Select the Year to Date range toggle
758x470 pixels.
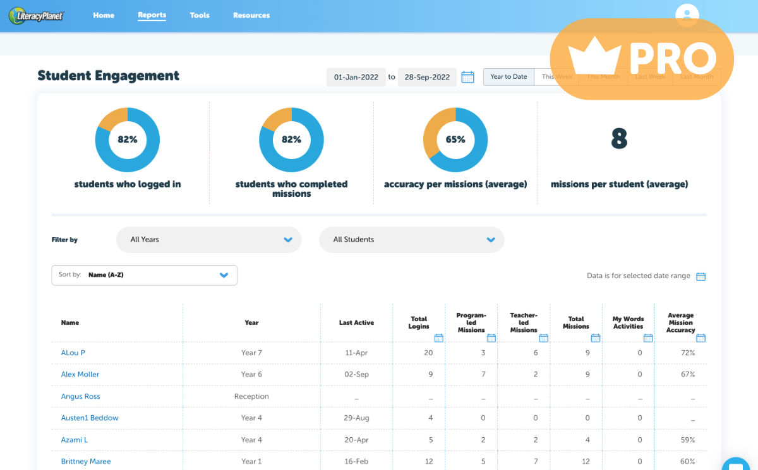tap(508, 77)
